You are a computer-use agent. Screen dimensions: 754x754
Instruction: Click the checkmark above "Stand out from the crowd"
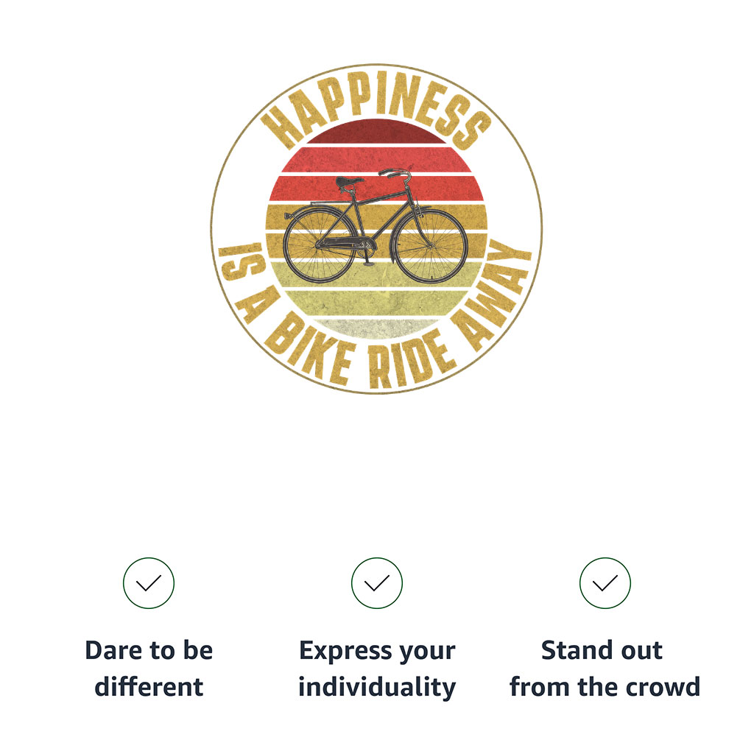point(605,583)
